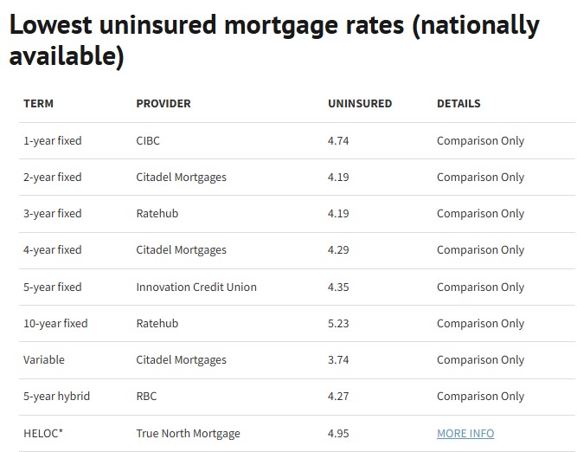The image size is (577, 452).
Task: Click the TERM column header
Action: (x=38, y=103)
